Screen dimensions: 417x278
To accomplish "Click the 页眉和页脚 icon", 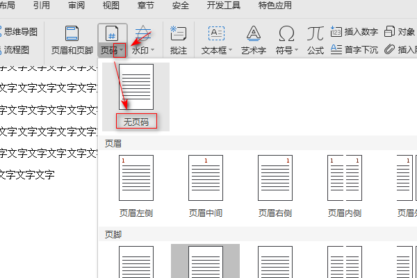I will tap(72, 33).
